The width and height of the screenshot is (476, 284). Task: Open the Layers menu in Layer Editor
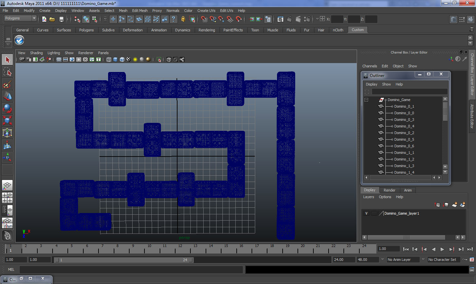369,197
